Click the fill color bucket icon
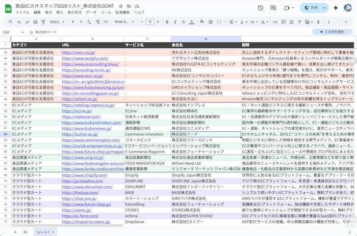The image size is (357, 236). tap(202, 22)
